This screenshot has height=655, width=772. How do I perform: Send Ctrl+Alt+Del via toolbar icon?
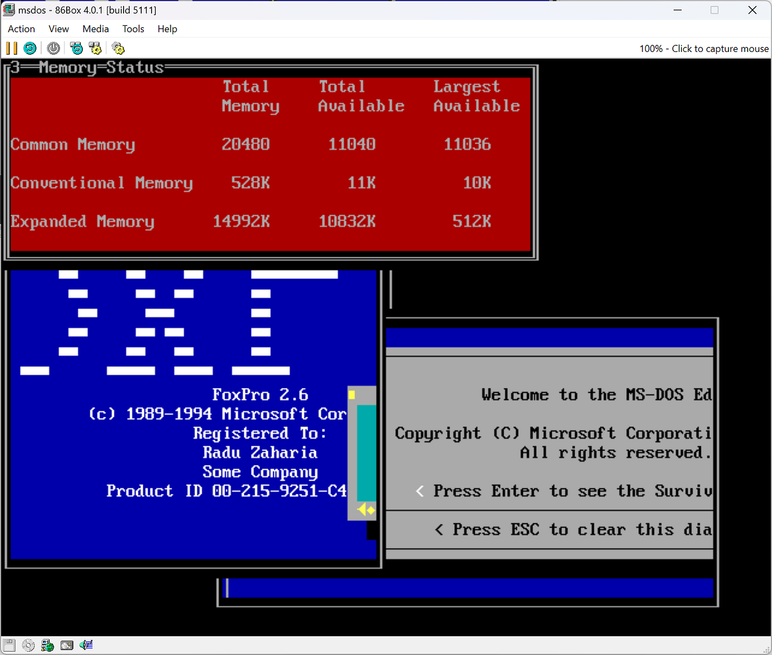click(x=76, y=49)
